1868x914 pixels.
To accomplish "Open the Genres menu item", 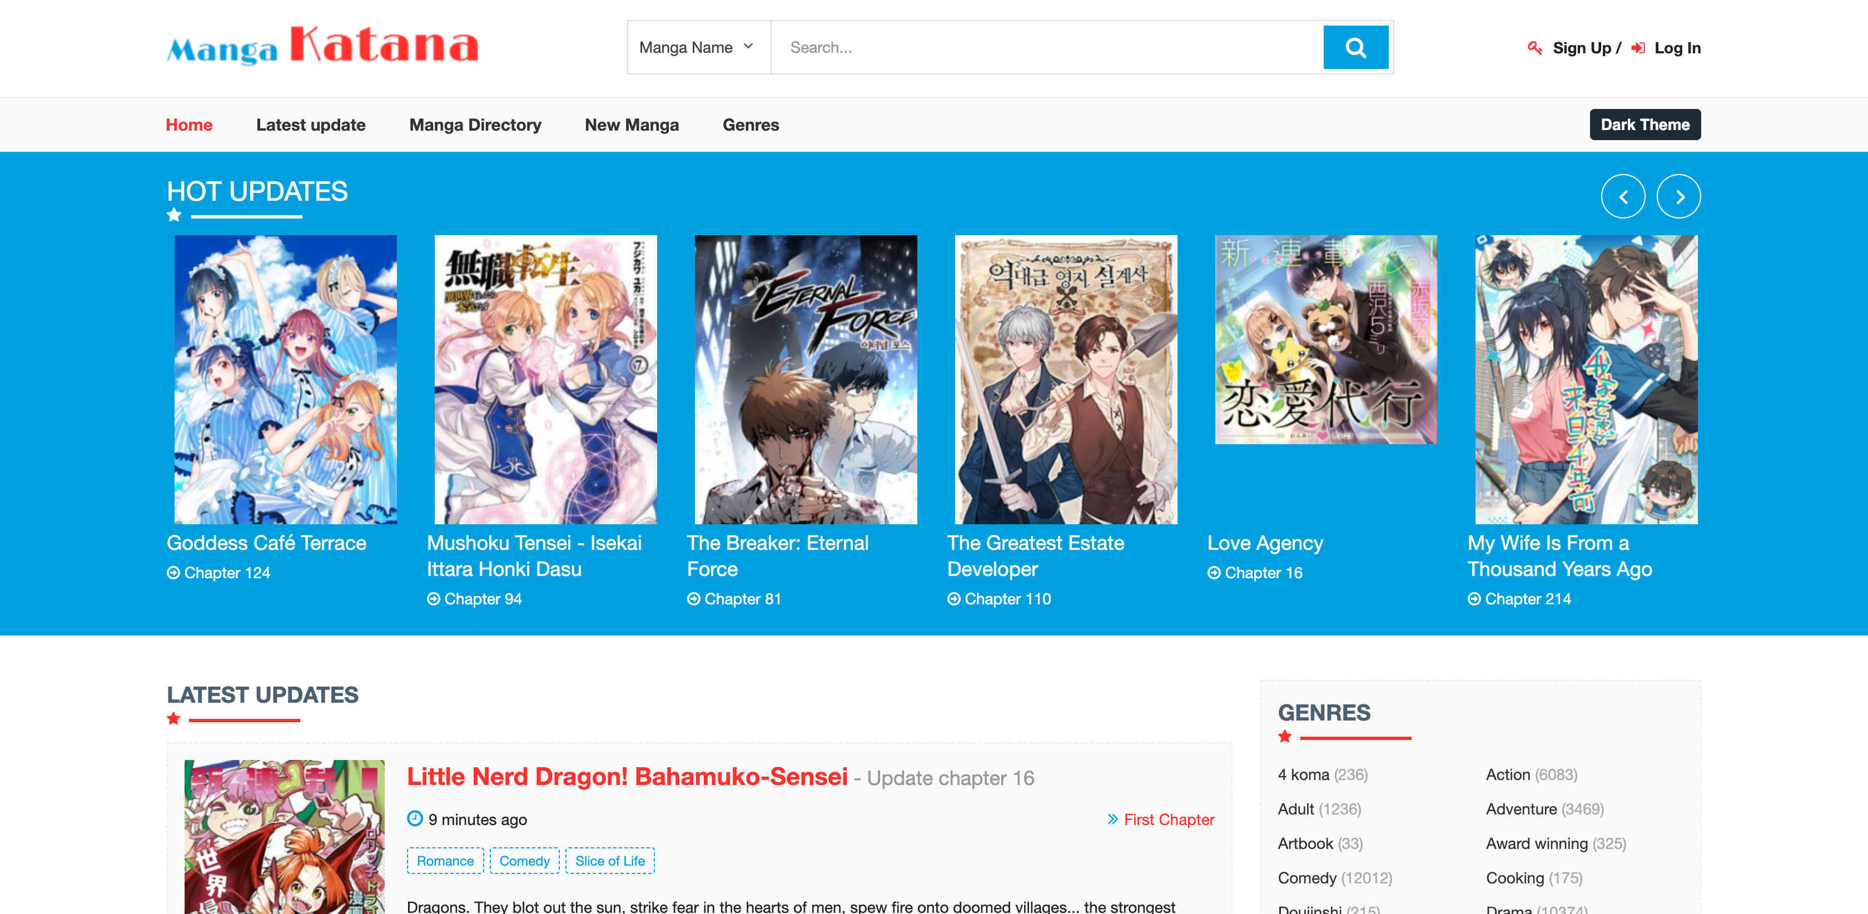I will (x=751, y=125).
